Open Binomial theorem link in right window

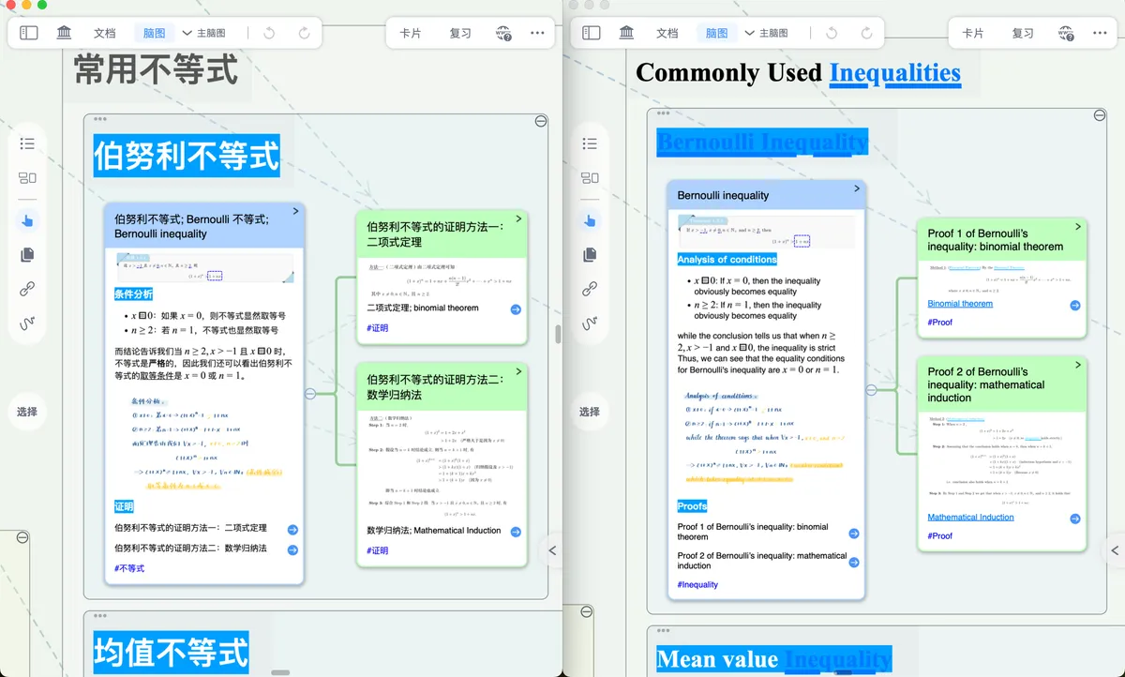(960, 304)
